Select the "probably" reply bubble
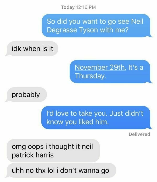Image resolution: width=157 pixels, height=182 pixels. tap(26, 95)
